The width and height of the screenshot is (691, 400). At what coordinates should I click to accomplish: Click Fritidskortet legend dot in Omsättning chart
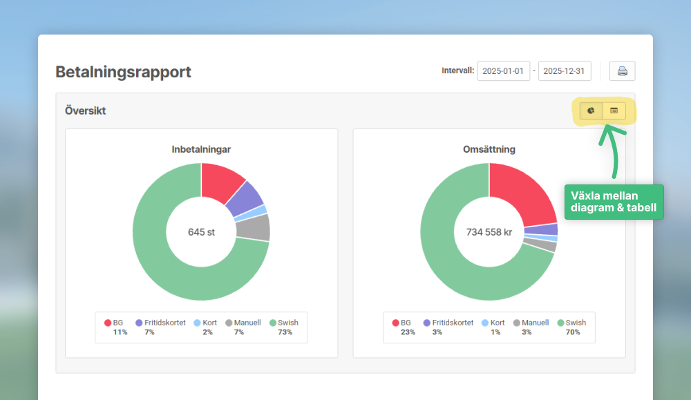(426, 323)
